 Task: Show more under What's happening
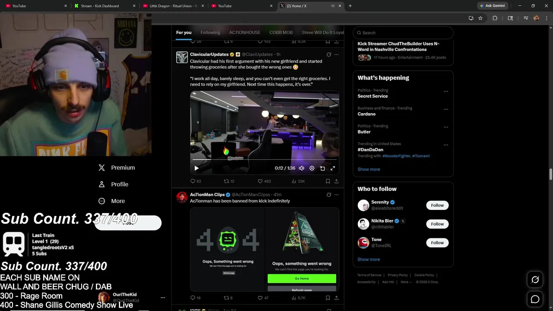(x=369, y=169)
